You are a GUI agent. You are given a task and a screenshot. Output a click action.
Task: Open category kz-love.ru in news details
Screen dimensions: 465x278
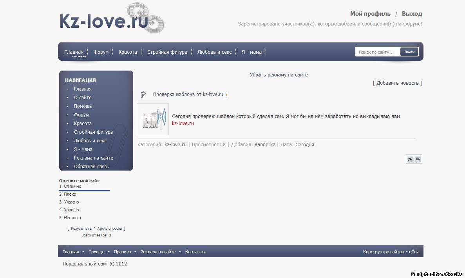tap(176, 144)
